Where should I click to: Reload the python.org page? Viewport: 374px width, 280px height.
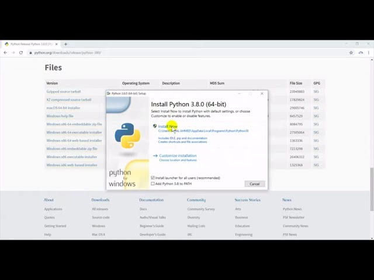click(21, 52)
